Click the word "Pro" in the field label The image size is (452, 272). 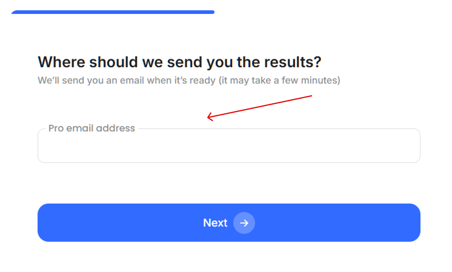point(56,128)
